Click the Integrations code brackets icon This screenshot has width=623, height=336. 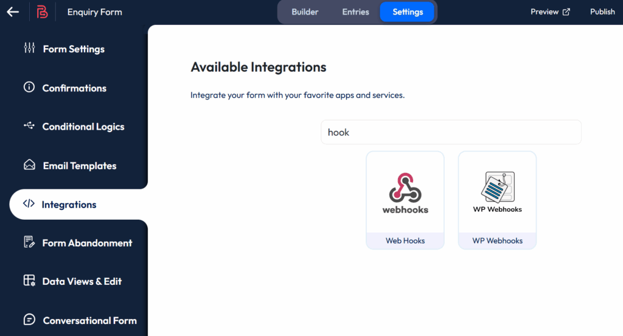[x=29, y=203]
